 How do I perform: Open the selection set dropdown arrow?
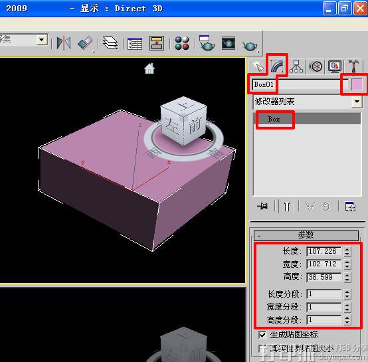click(x=42, y=40)
